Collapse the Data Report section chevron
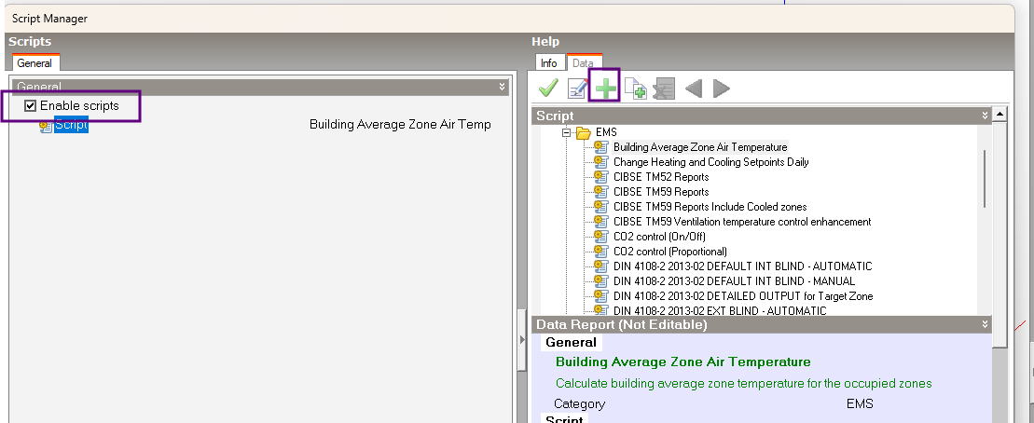Screen dimensions: 1034x423 click(985, 324)
